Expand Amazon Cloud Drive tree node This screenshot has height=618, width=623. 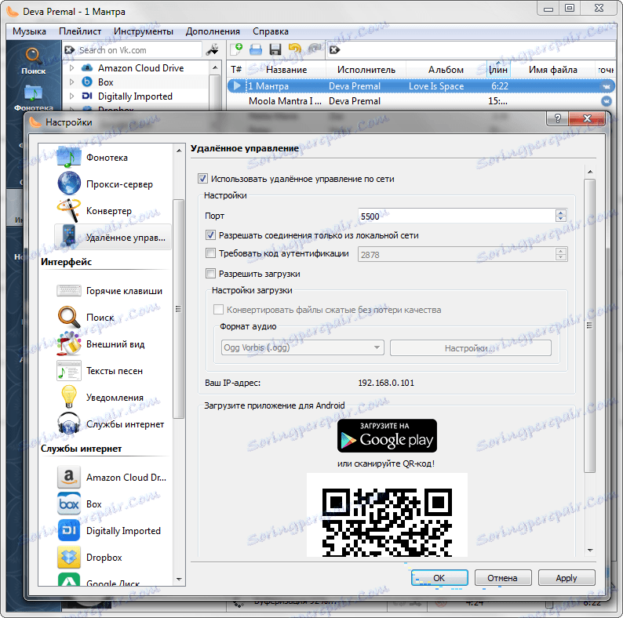pos(72,68)
